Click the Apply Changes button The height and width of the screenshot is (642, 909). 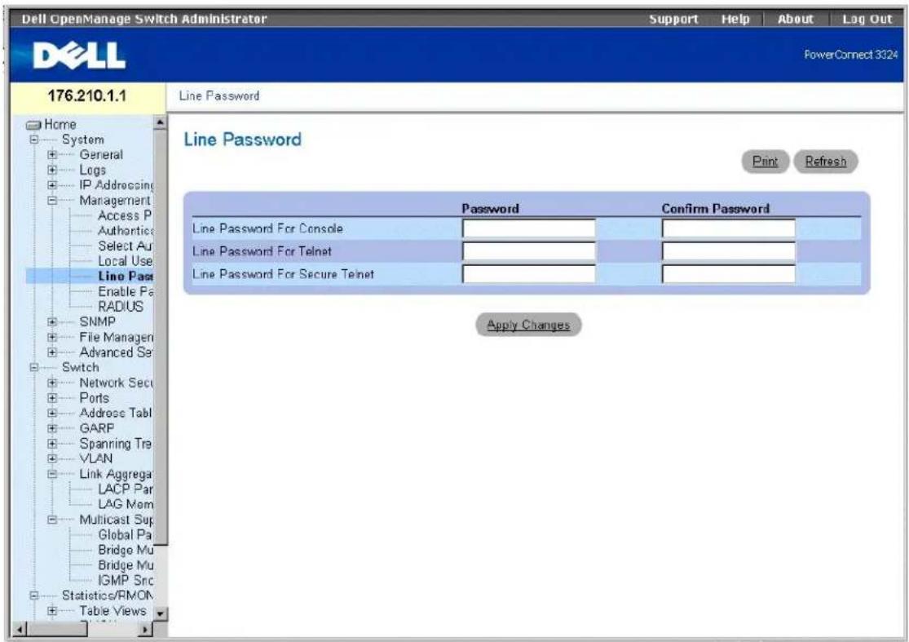pyautogui.click(x=528, y=325)
